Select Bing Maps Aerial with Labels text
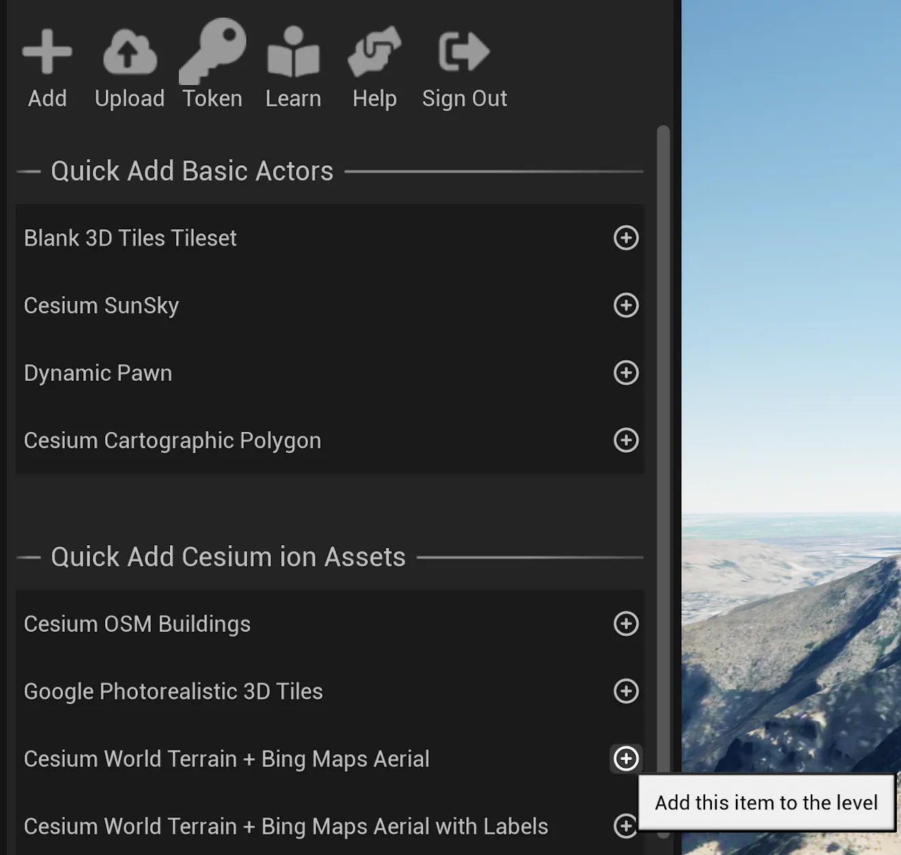Image resolution: width=901 pixels, height=855 pixels. coord(286,827)
